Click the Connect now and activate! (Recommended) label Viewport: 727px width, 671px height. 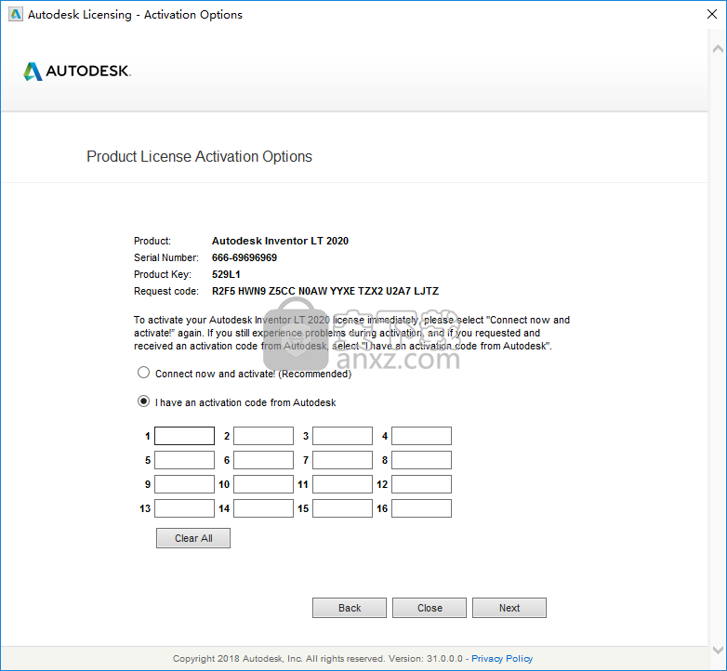click(x=253, y=374)
